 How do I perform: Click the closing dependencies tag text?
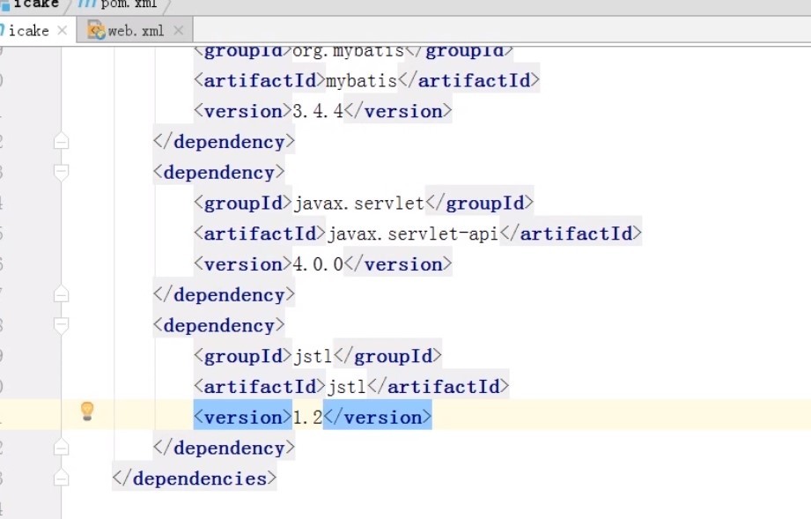tap(195, 478)
